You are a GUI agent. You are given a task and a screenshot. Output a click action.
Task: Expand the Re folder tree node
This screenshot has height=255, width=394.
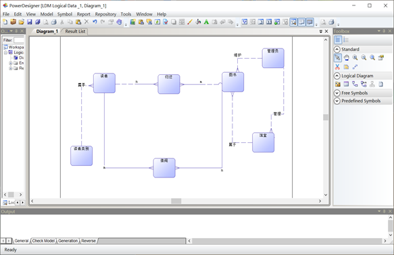tap(11, 68)
